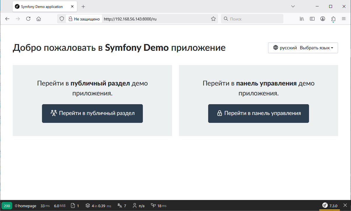
Task: Open a new browser tab
Action: [83, 6]
